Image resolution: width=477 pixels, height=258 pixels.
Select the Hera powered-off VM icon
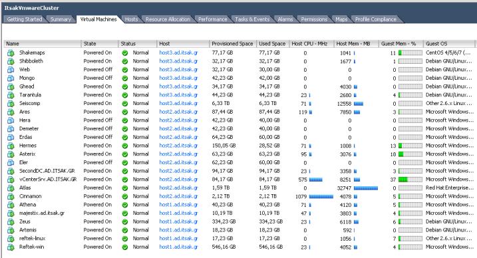[x=11, y=120]
